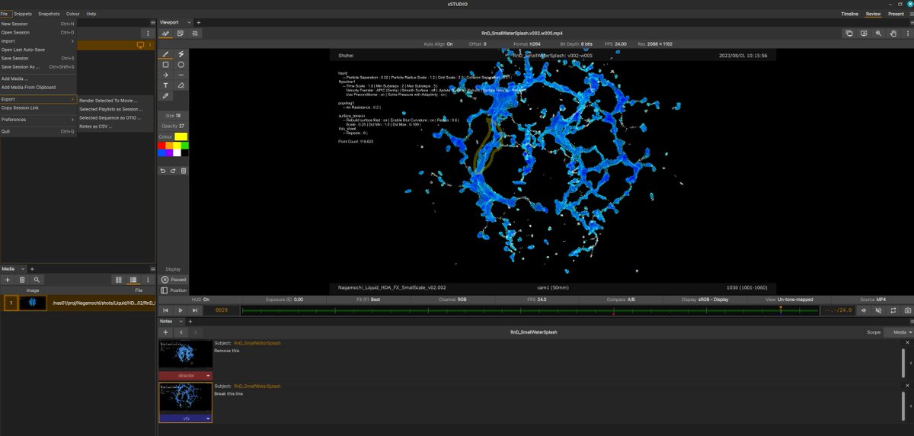Undo the last annotation stroke
The width and height of the screenshot is (914, 436).
tap(163, 171)
